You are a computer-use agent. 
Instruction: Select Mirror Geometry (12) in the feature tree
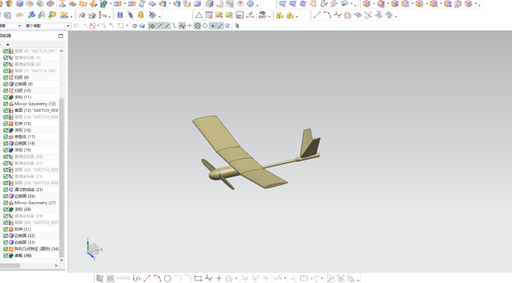[x=35, y=104]
